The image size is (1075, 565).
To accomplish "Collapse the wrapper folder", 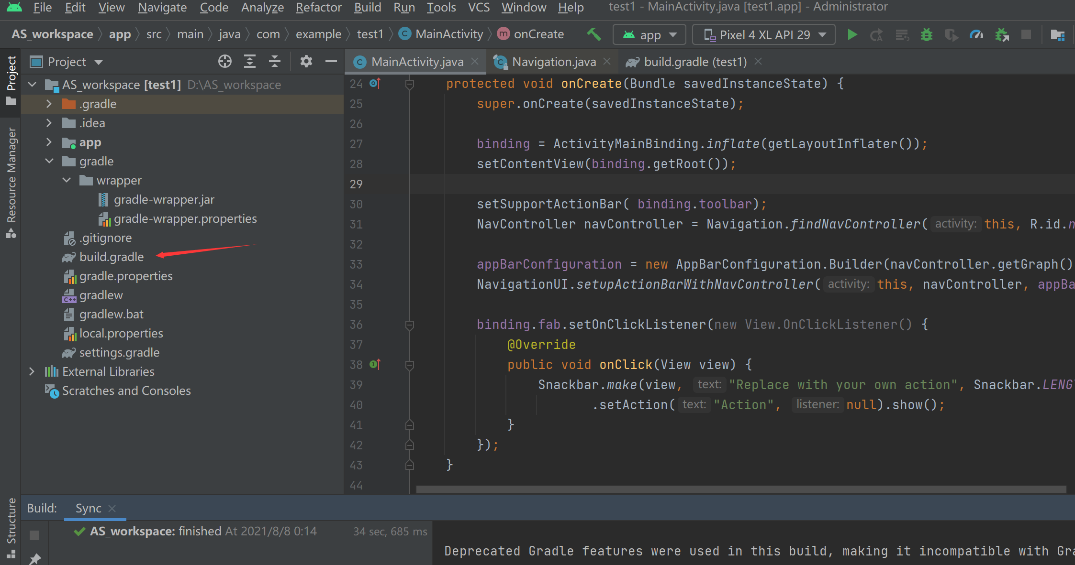I will coord(67,180).
